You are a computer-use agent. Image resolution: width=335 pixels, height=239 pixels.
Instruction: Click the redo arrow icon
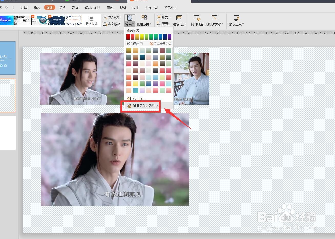pyautogui.click(x=7, y=7)
